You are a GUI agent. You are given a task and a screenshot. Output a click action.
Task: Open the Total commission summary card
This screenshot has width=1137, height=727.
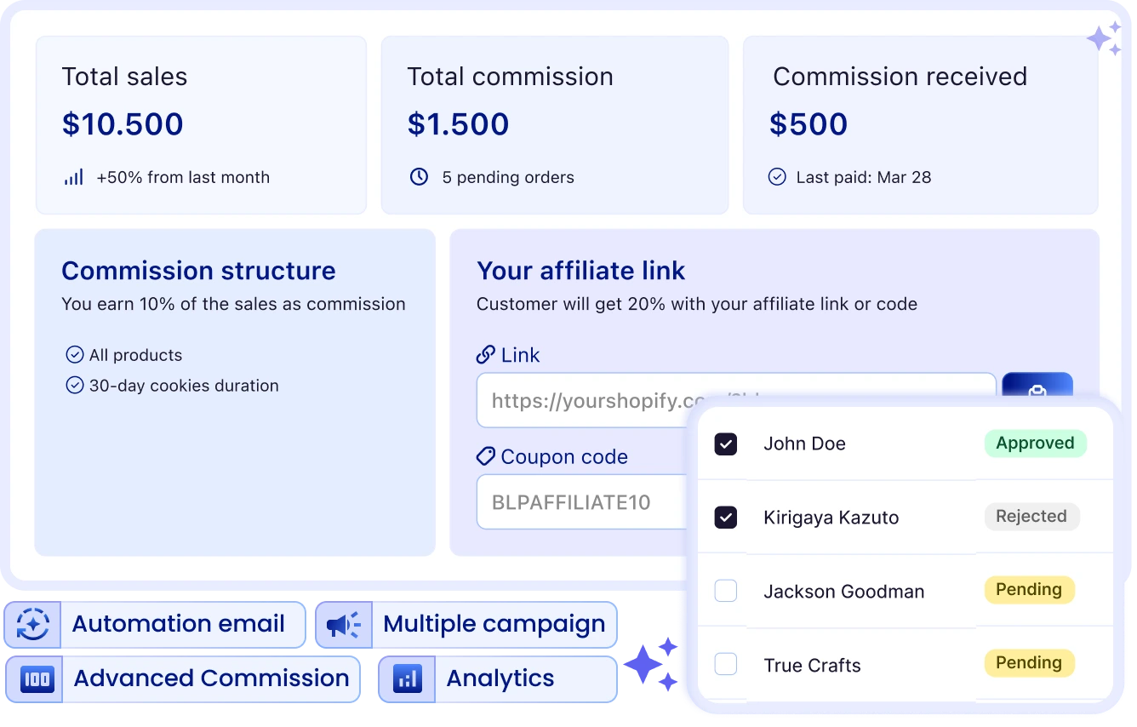(554, 124)
